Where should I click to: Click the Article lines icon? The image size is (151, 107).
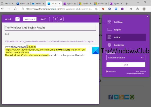pyautogui.click(x=109, y=37)
